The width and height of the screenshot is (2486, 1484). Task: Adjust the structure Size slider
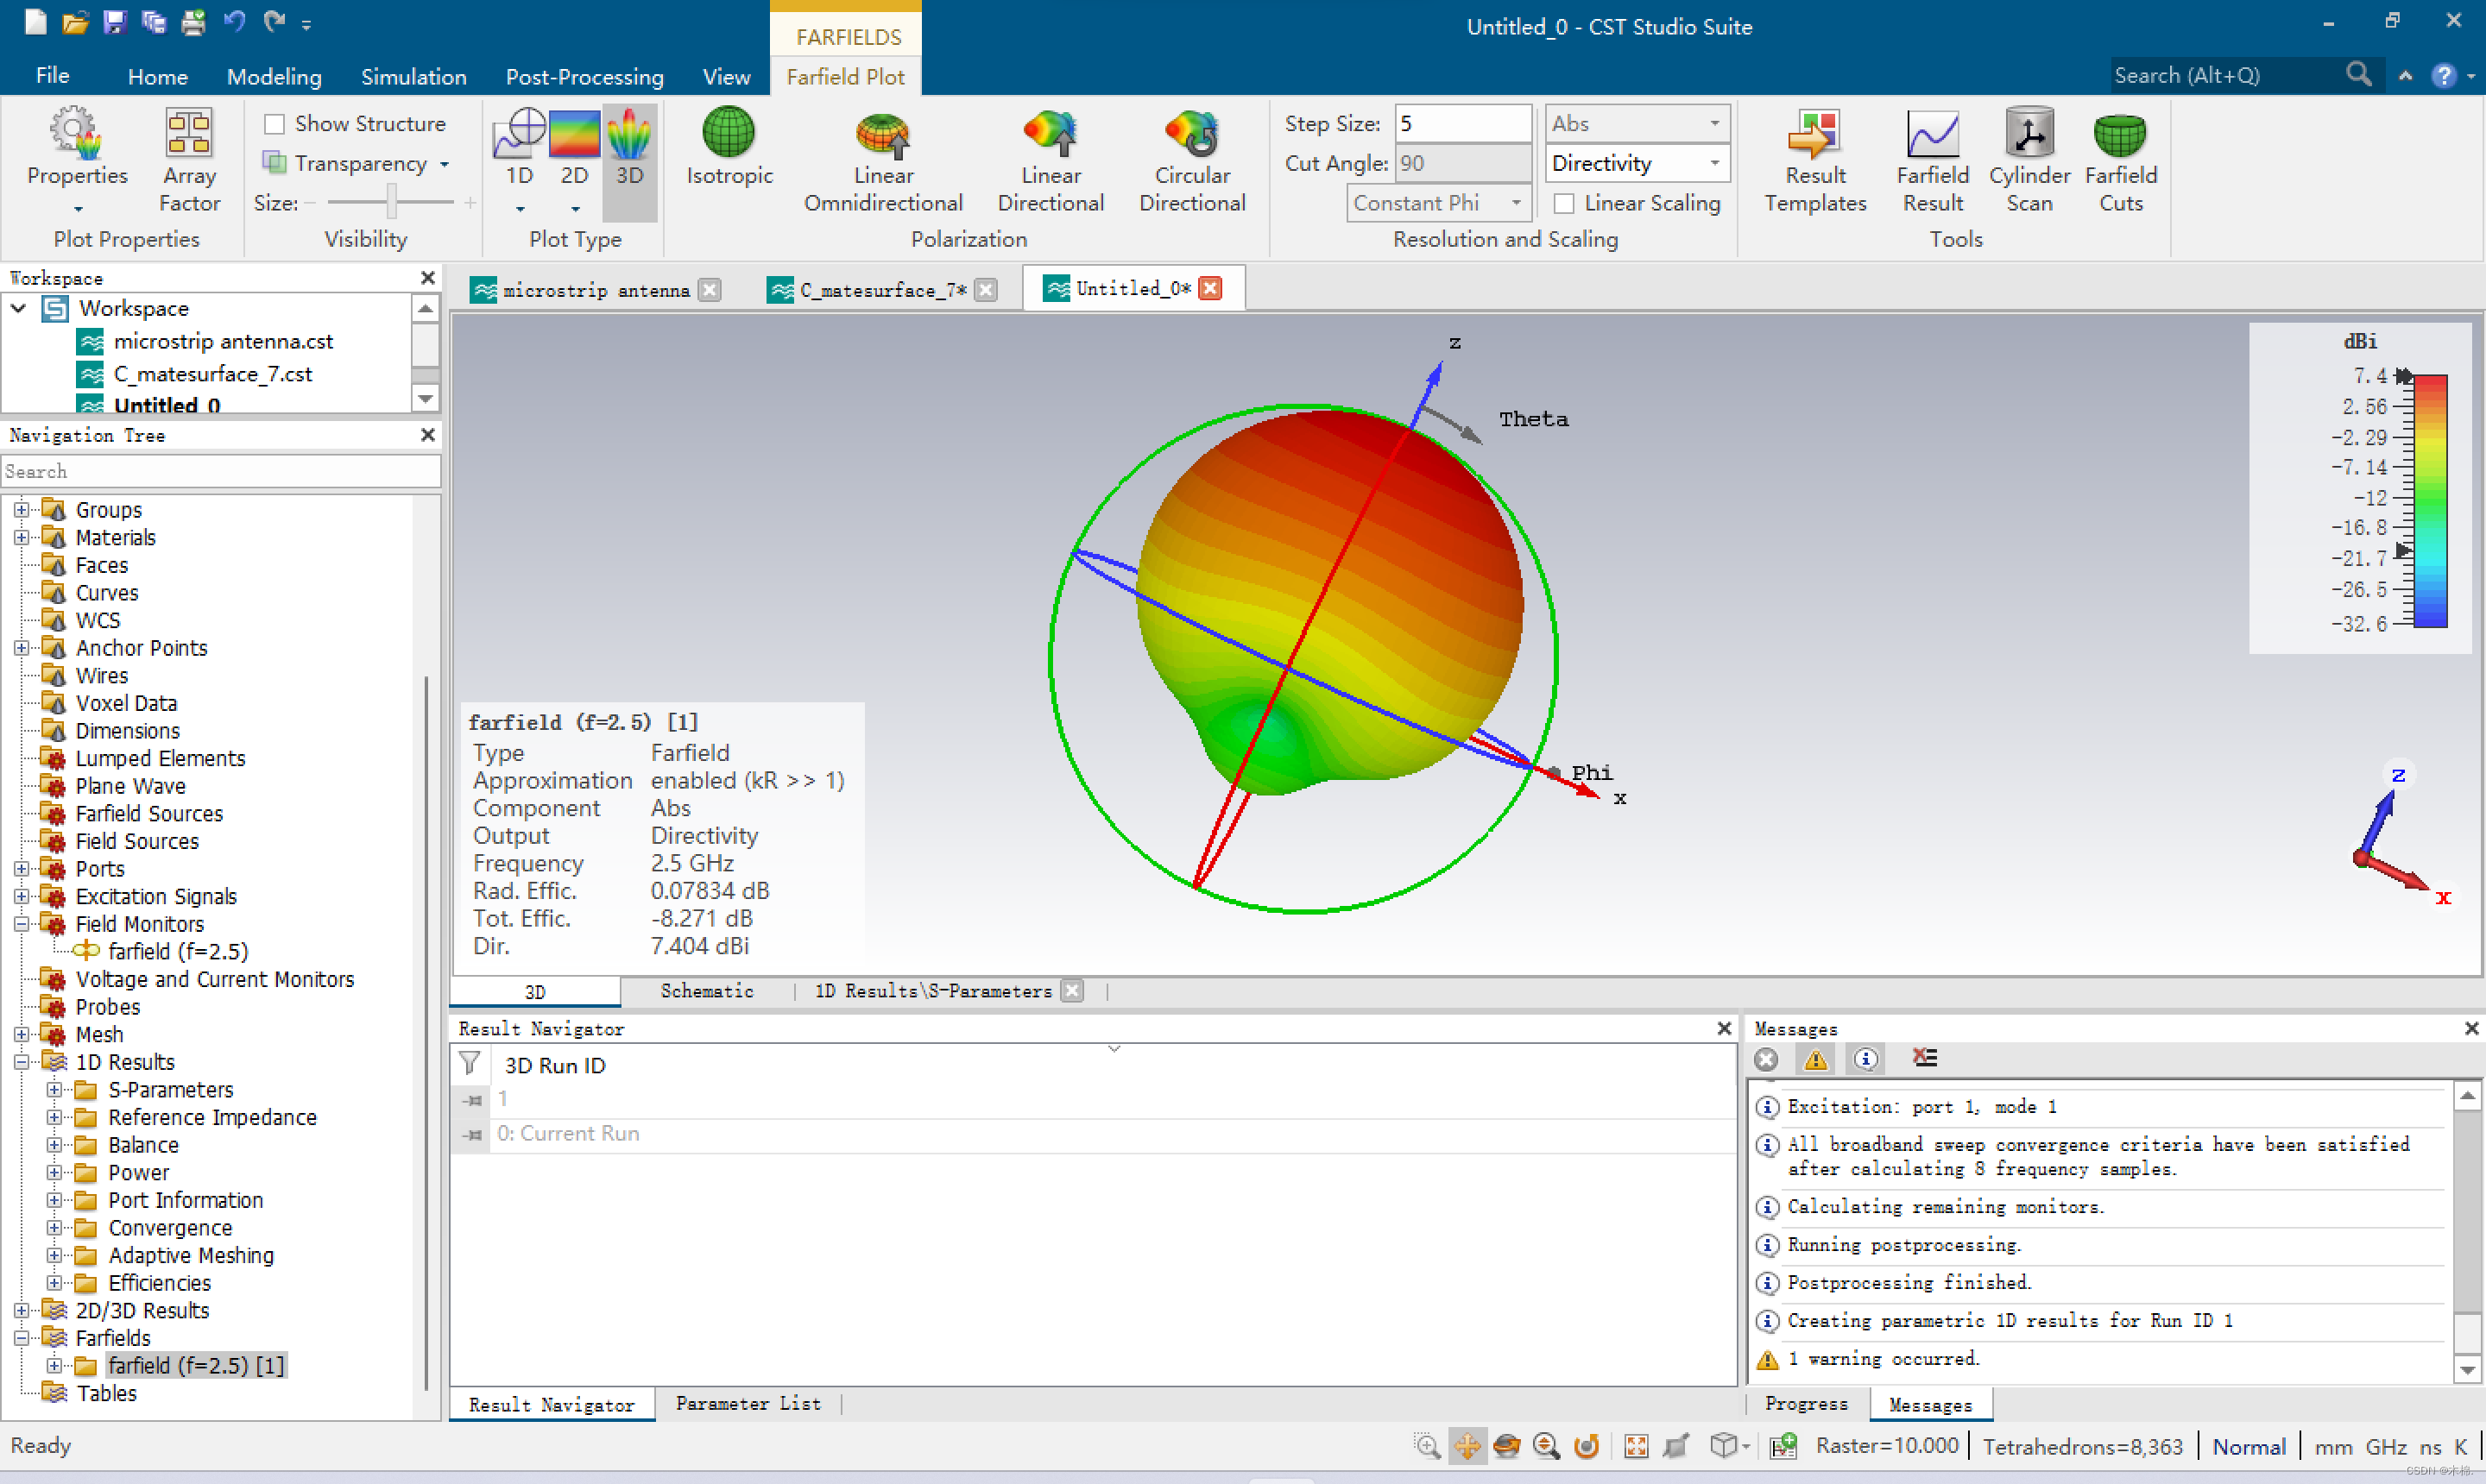click(391, 203)
